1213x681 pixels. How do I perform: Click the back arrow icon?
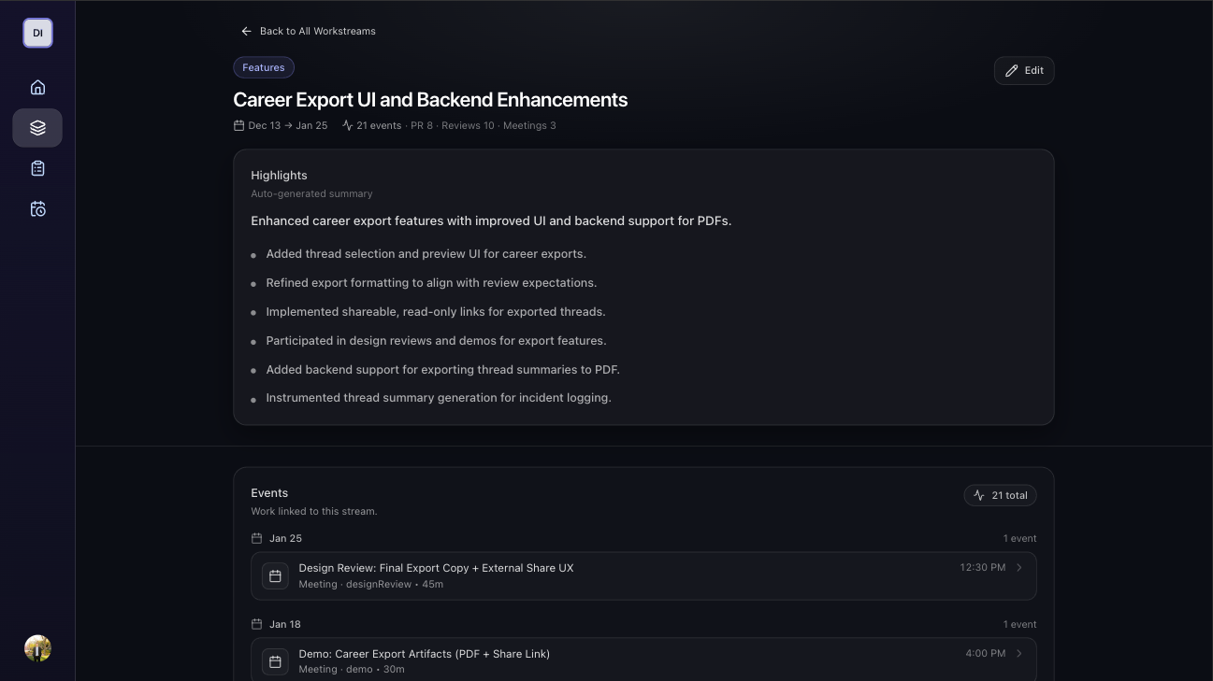pos(246,31)
